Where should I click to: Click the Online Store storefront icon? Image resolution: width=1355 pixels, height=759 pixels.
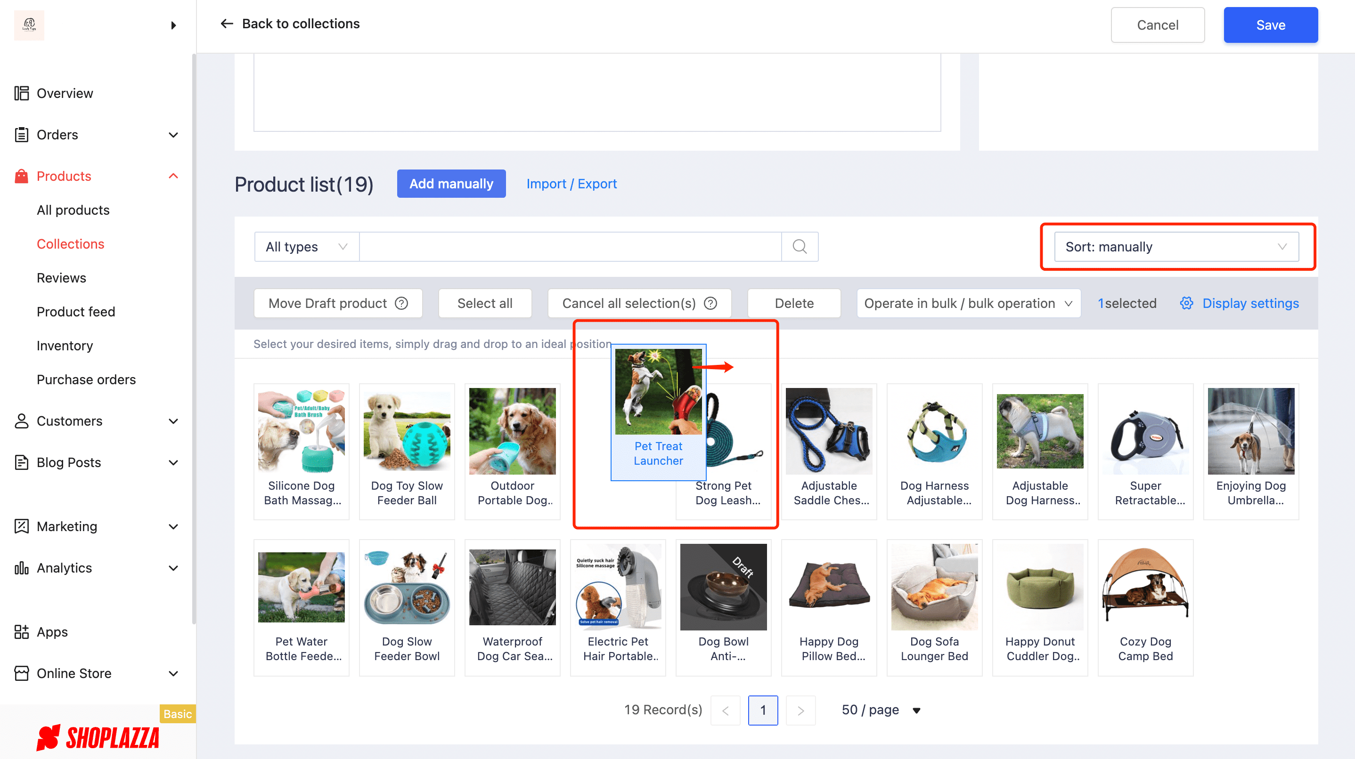tap(22, 673)
